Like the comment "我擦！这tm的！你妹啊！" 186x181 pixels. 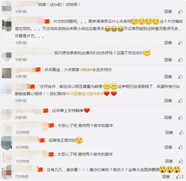click(x=180, y=12)
